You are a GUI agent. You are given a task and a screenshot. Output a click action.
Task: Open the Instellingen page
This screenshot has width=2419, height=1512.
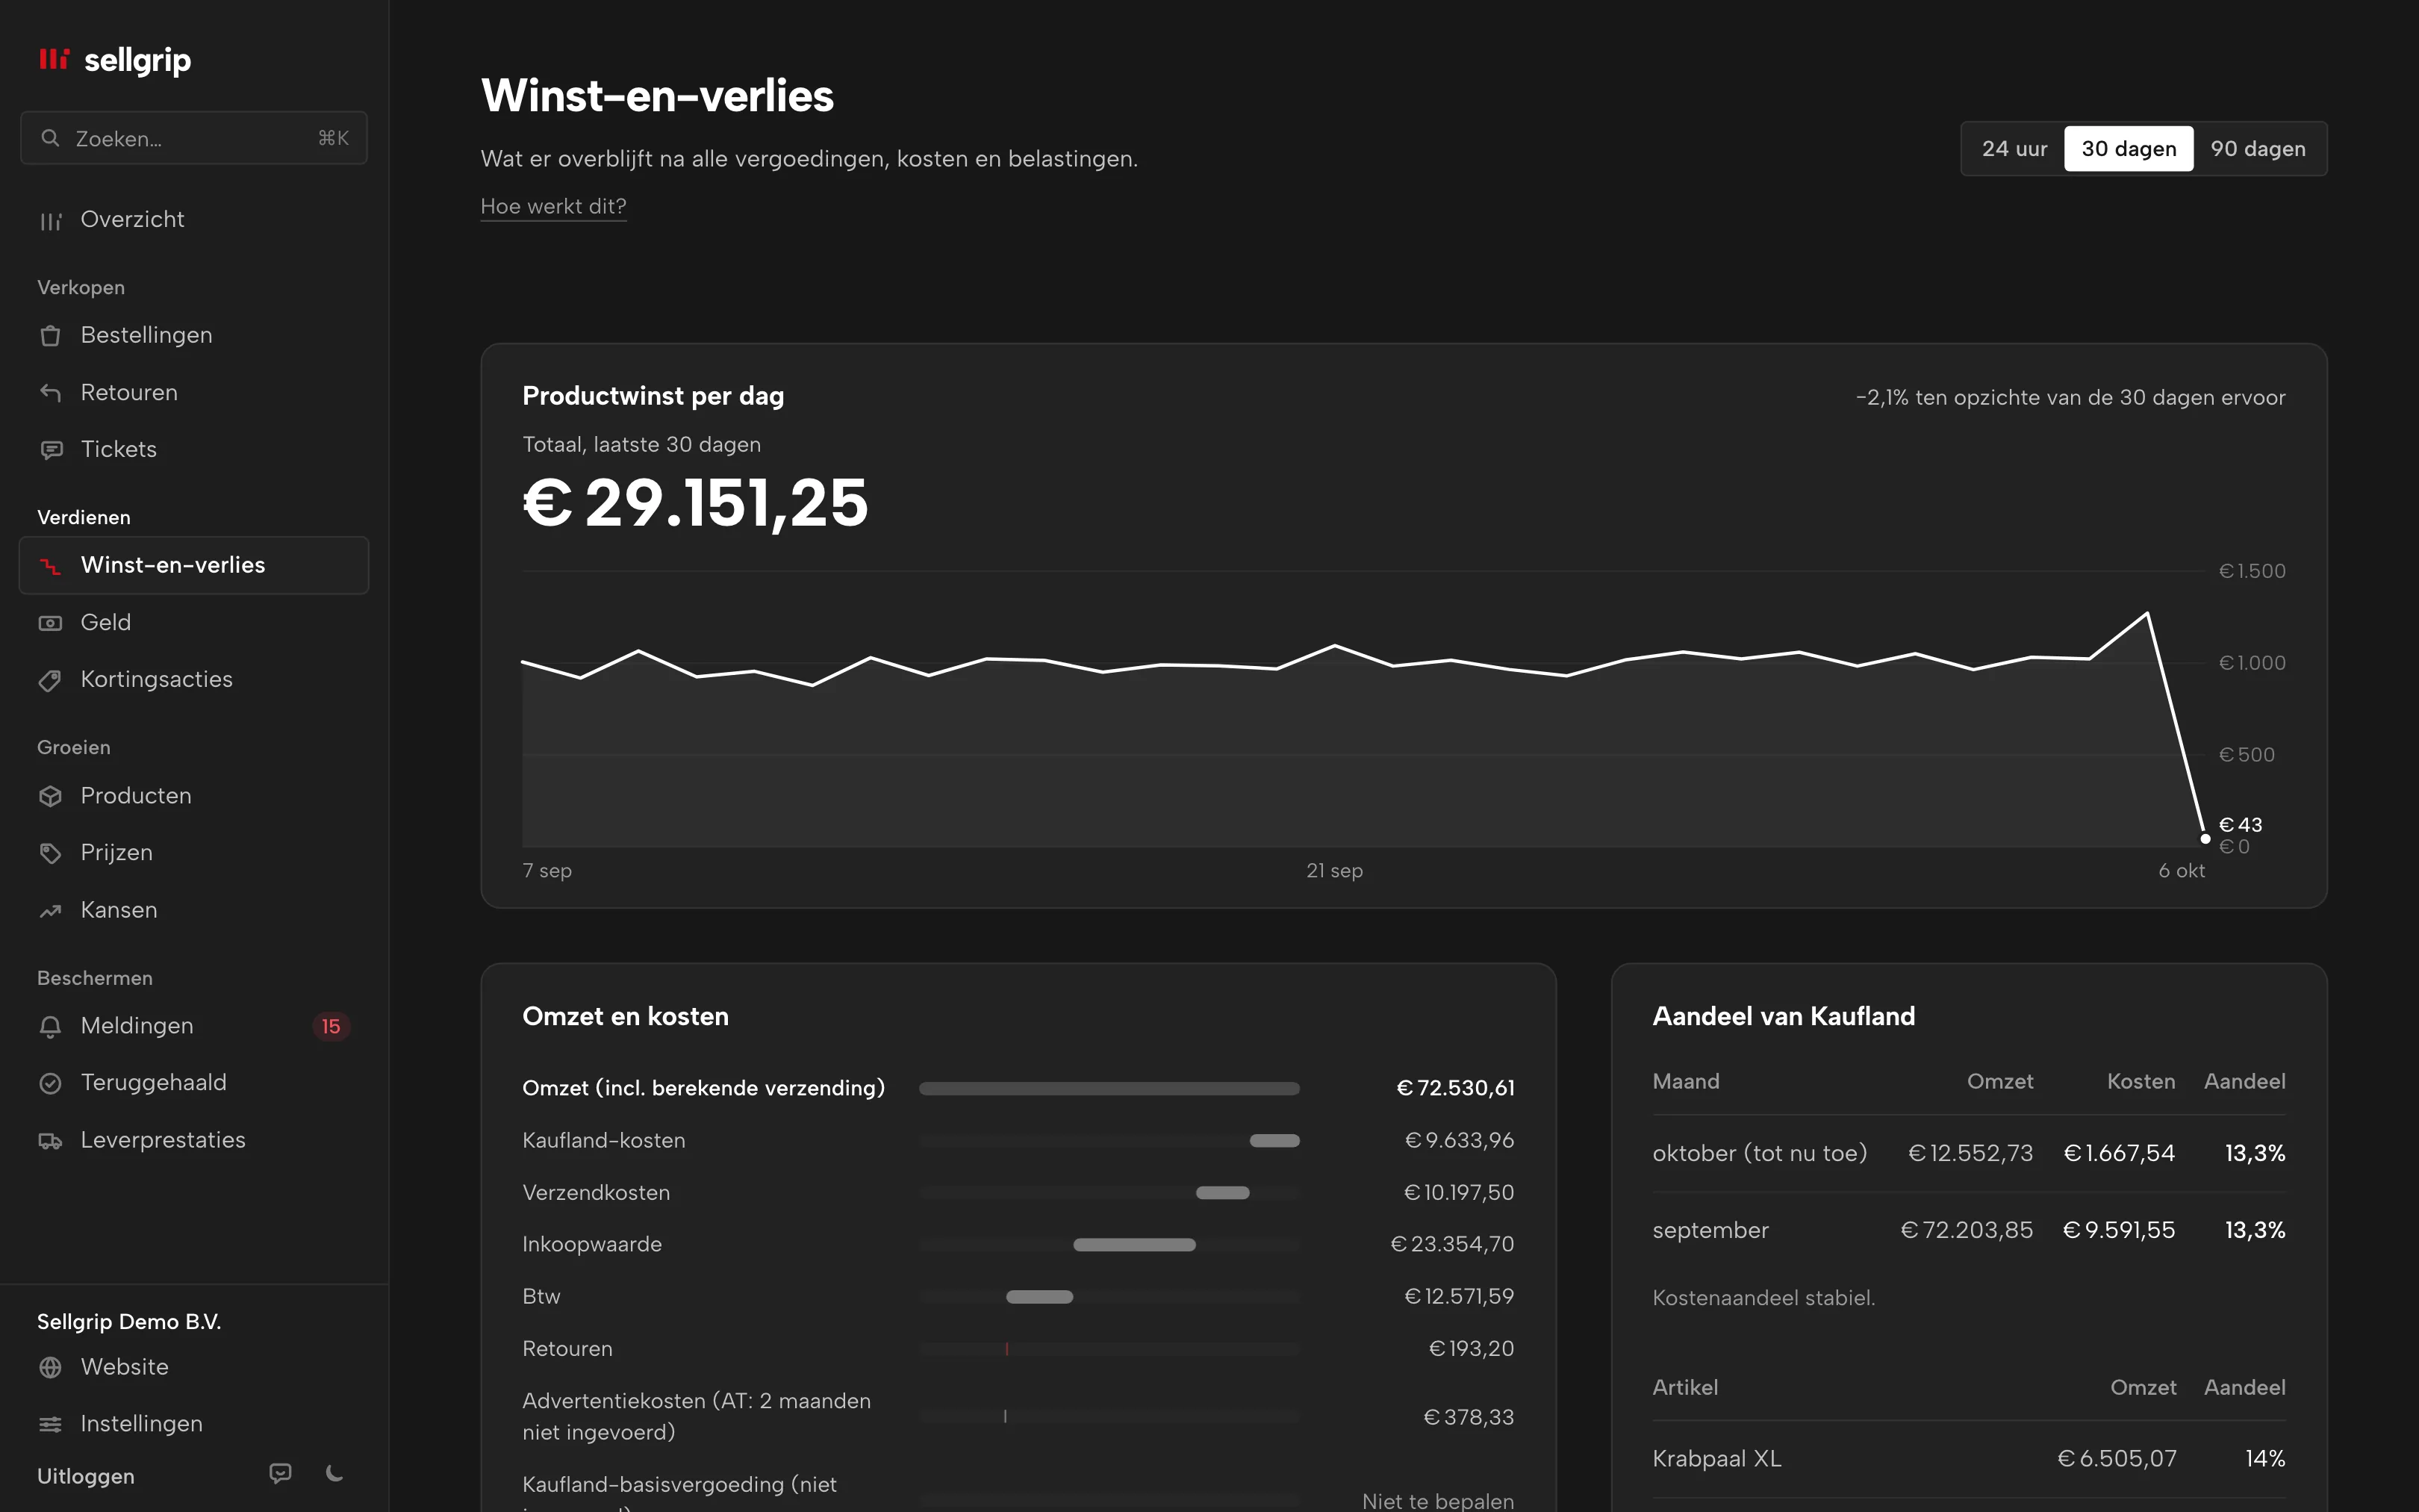point(194,1424)
